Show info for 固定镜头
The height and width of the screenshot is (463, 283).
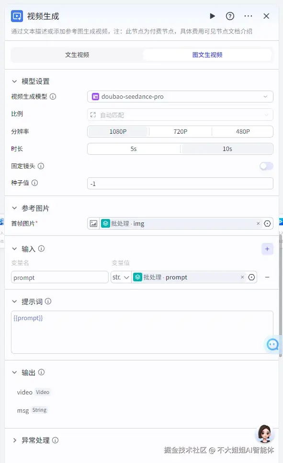41,166
